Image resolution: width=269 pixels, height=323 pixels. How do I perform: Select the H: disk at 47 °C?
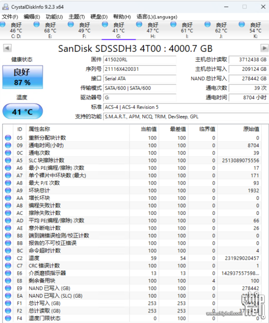point(153,31)
